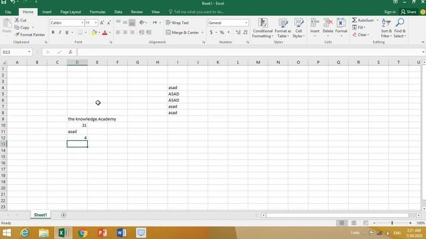The width and height of the screenshot is (426, 239).
Task: Open Cell Styles gallery
Action: click(299, 28)
